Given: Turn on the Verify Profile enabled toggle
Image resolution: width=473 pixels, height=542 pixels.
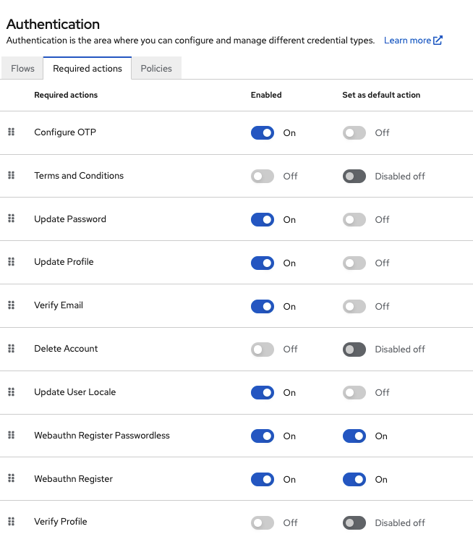Looking at the screenshot, I should tap(263, 522).
